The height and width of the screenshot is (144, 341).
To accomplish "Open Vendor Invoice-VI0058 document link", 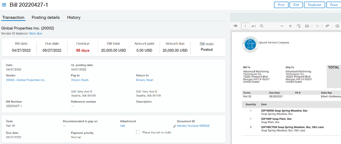I will click(193, 126).
